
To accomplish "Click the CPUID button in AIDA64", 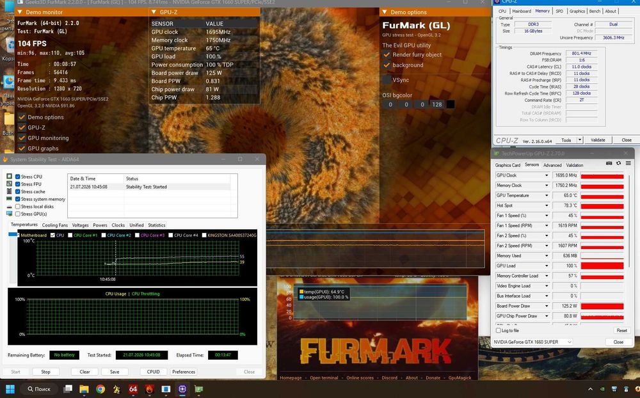I will [x=154, y=372].
